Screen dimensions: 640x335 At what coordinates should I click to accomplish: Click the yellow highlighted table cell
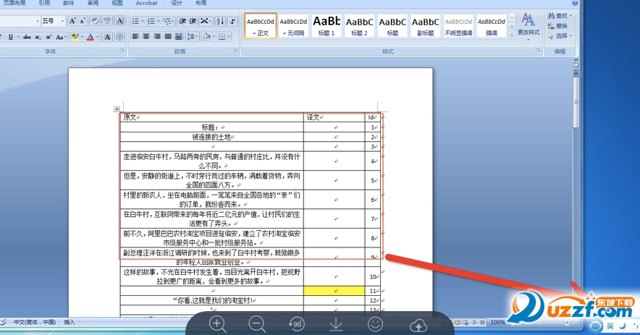[334, 291]
